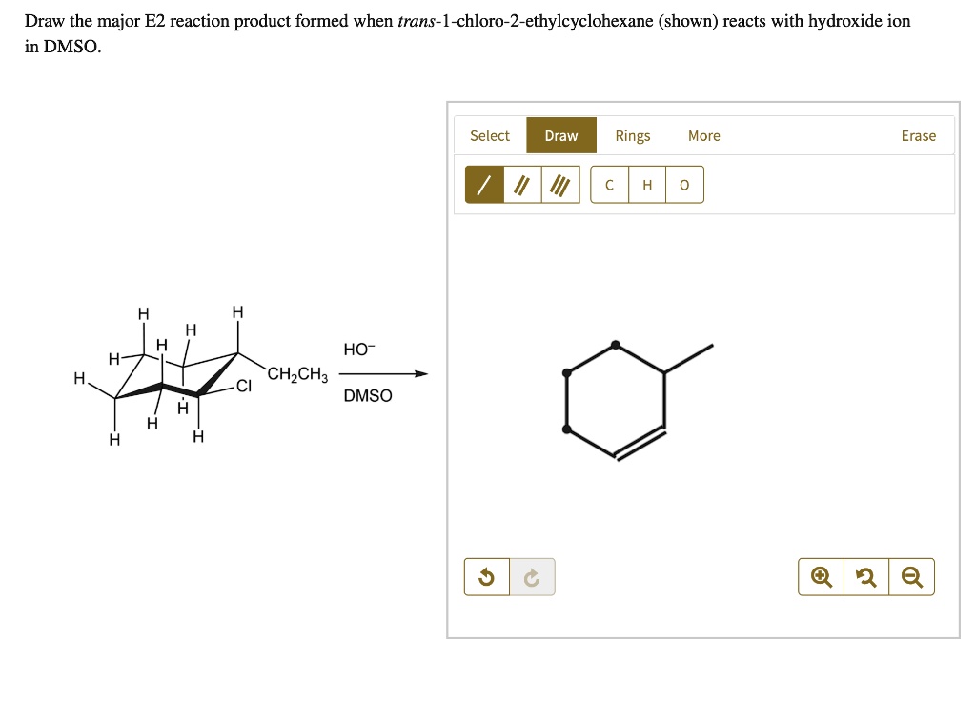Screen dimensions: 976x719
Task: Choose the Hydrogen atom button
Action: 647,184
